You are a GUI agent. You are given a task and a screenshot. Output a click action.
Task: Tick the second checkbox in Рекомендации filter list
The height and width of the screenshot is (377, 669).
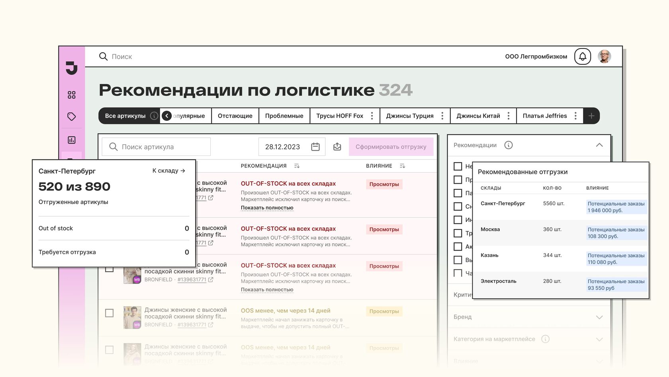click(x=458, y=180)
